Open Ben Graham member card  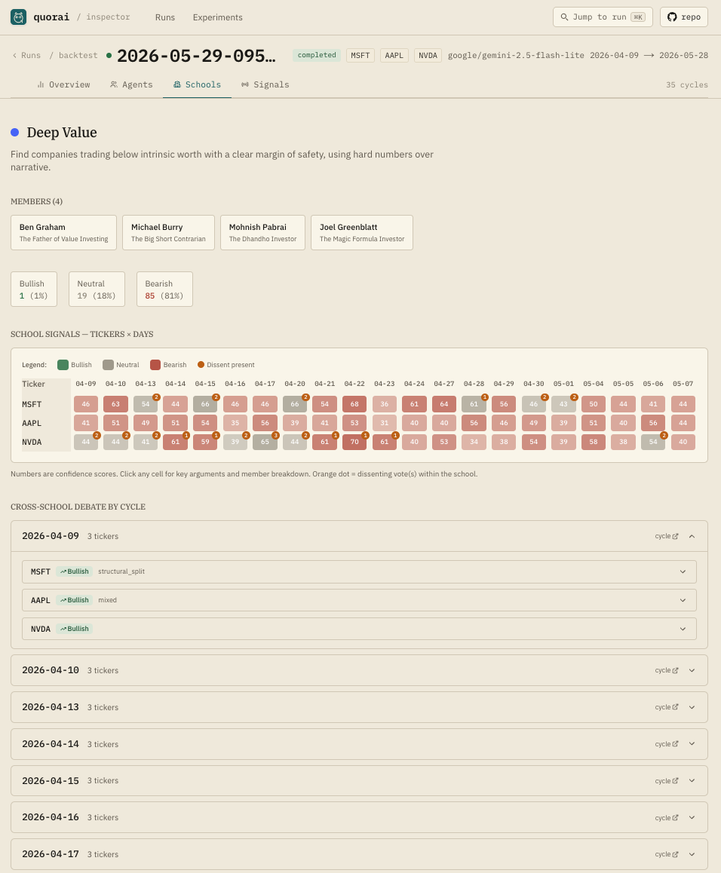(x=63, y=233)
